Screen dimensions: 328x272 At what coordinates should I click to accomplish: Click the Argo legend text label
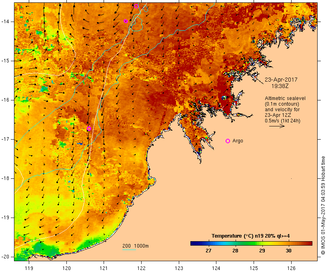click(238, 141)
